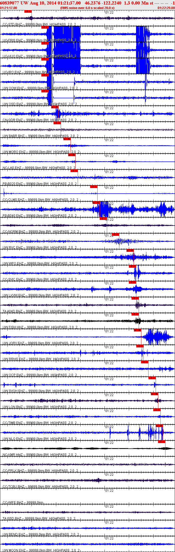175x552 pixels.
Task: Select the red pick marker on NC KMR trace
Action: point(161,442)
